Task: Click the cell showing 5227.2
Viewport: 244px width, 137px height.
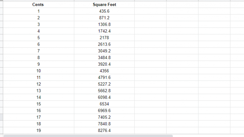Action: [104, 84]
